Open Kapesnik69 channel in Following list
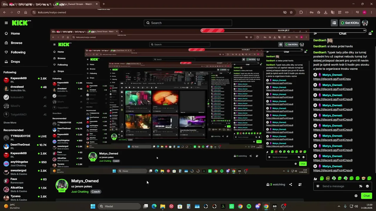Screen dimensions: 376x211 [x=25, y=80]
